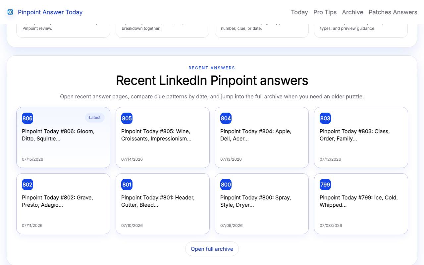
Task: Go to Pro Tips in navigation
Action: (x=325, y=12)
